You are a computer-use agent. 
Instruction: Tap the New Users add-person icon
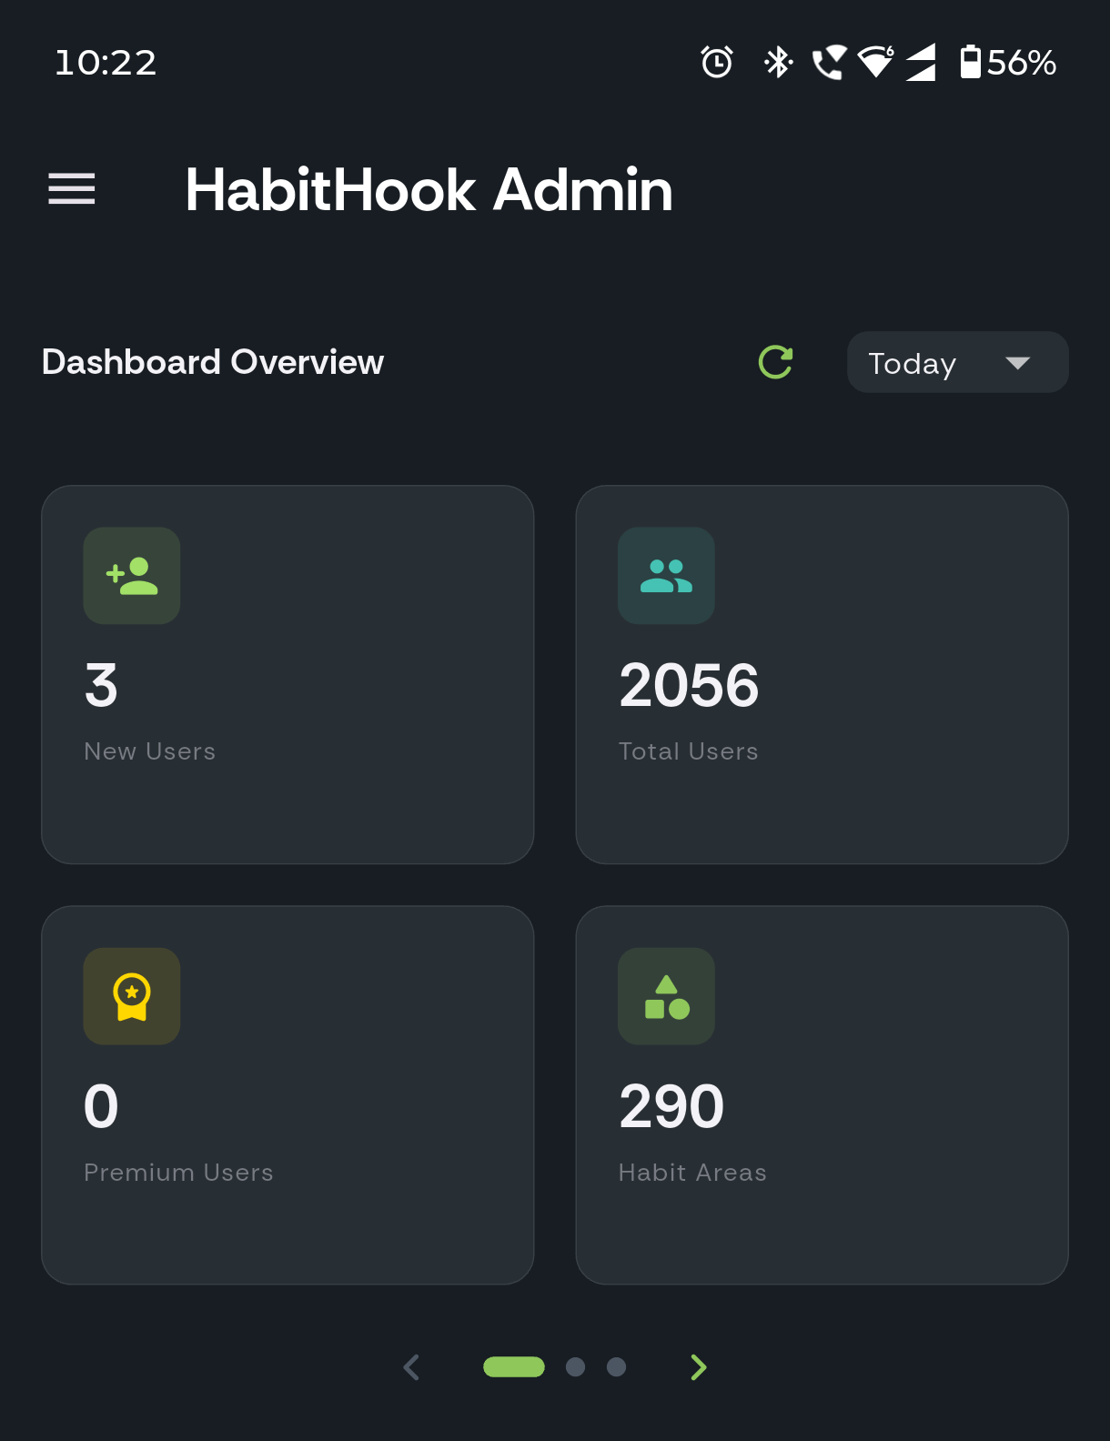(132, 576)
